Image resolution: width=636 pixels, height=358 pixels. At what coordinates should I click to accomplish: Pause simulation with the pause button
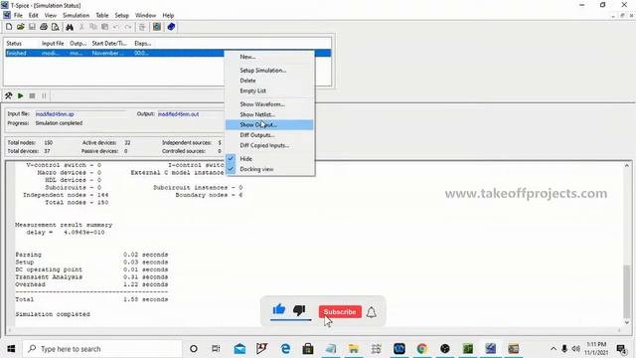click(x=44, y=95)
